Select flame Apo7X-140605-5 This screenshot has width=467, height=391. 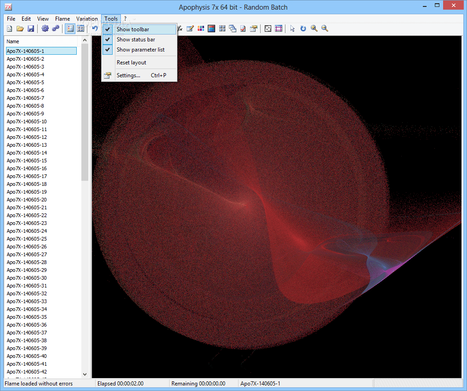point(25,82)
